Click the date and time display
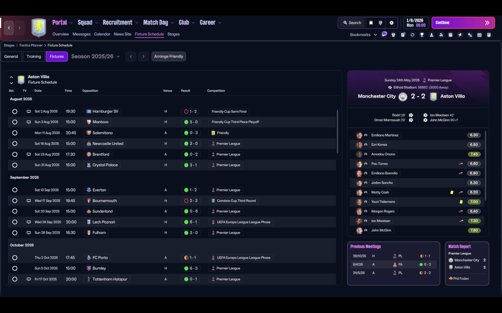This screenshot has height=313, width=502. [416, 23]
